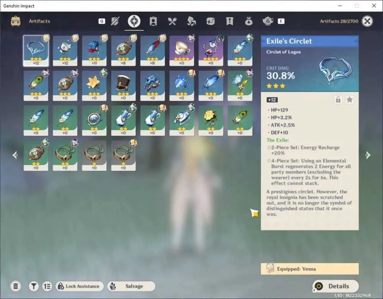Open the artifact filter funnel

[33, 286]
